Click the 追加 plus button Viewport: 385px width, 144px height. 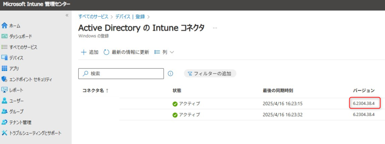click(x=89, y=52)
